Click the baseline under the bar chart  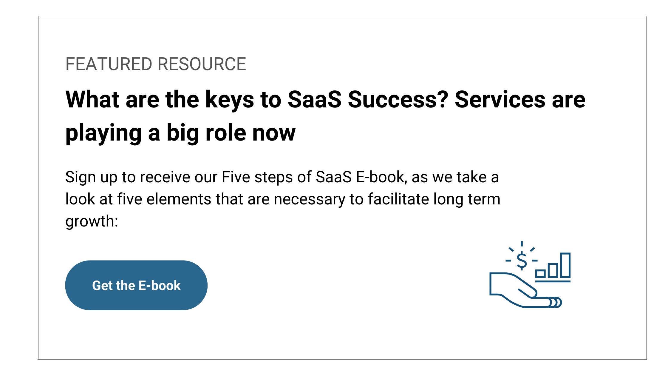pos(553,281)
